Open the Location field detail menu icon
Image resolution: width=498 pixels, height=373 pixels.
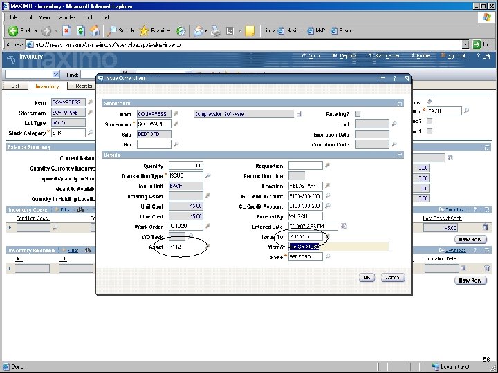(327, 185)
